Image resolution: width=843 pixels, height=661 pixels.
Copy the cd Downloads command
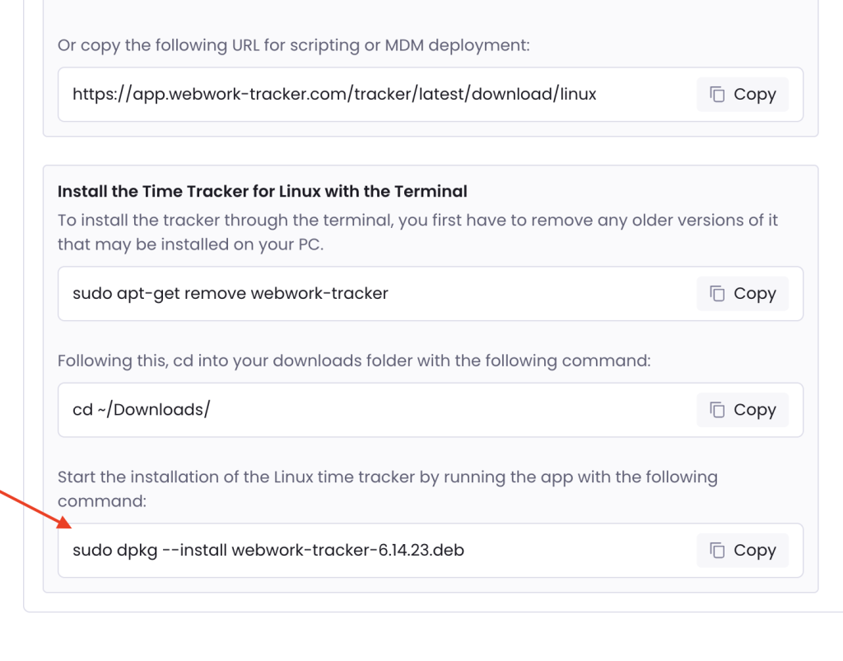tap(743, 410)
